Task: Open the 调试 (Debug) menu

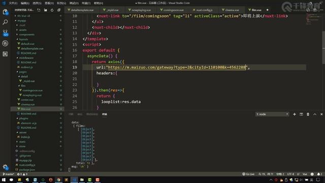Action: (74, 3)
